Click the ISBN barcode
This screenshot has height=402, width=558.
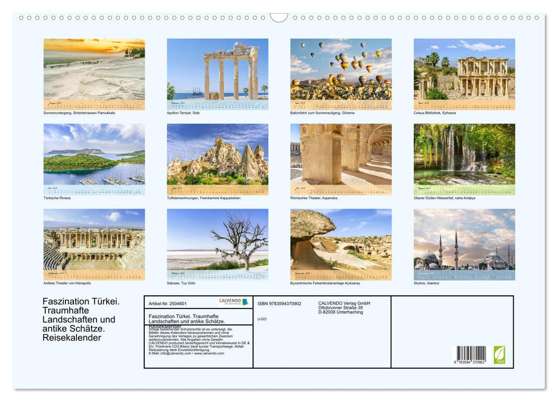[x=471, y=355]
